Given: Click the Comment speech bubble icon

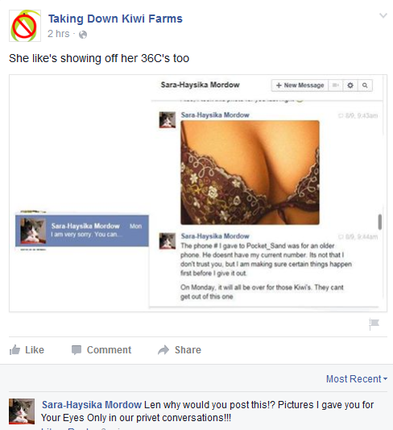Looking at the screenshot, I should (x=77, y=350).
